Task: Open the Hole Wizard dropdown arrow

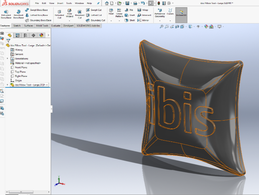Action: point(69,21)
